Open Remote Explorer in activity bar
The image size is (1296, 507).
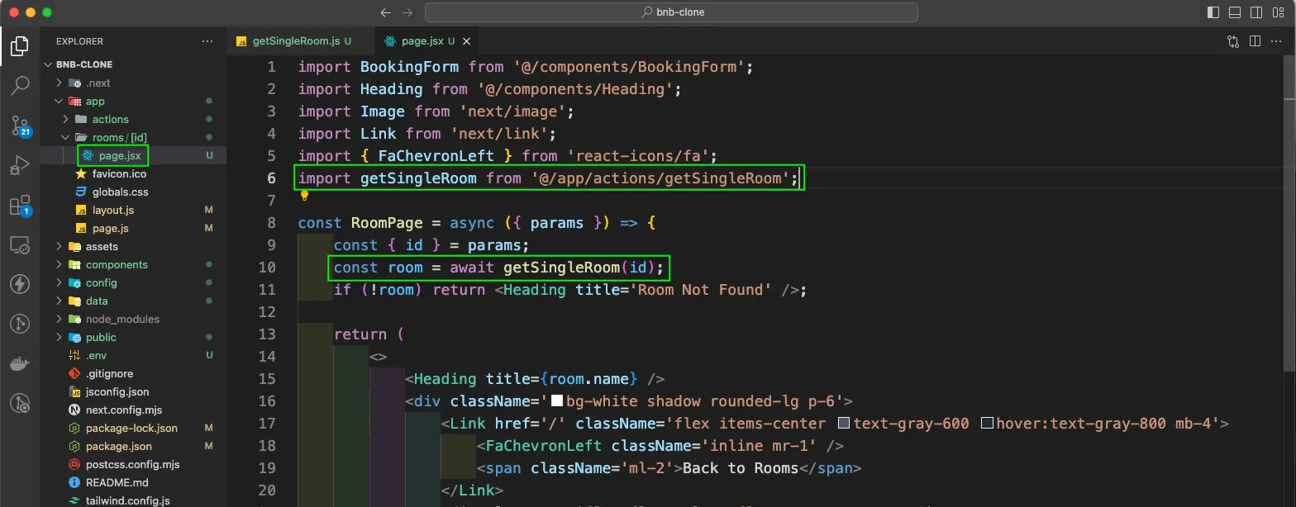pyautogui.click(x=20, y=245)
